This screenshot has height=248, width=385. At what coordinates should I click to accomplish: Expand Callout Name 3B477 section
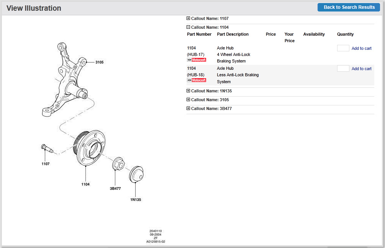[188, 108]
